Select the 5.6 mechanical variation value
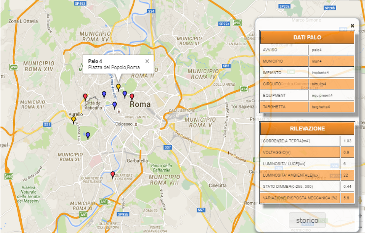This screenshot has height=233, width=369. (x=347, y=198)
